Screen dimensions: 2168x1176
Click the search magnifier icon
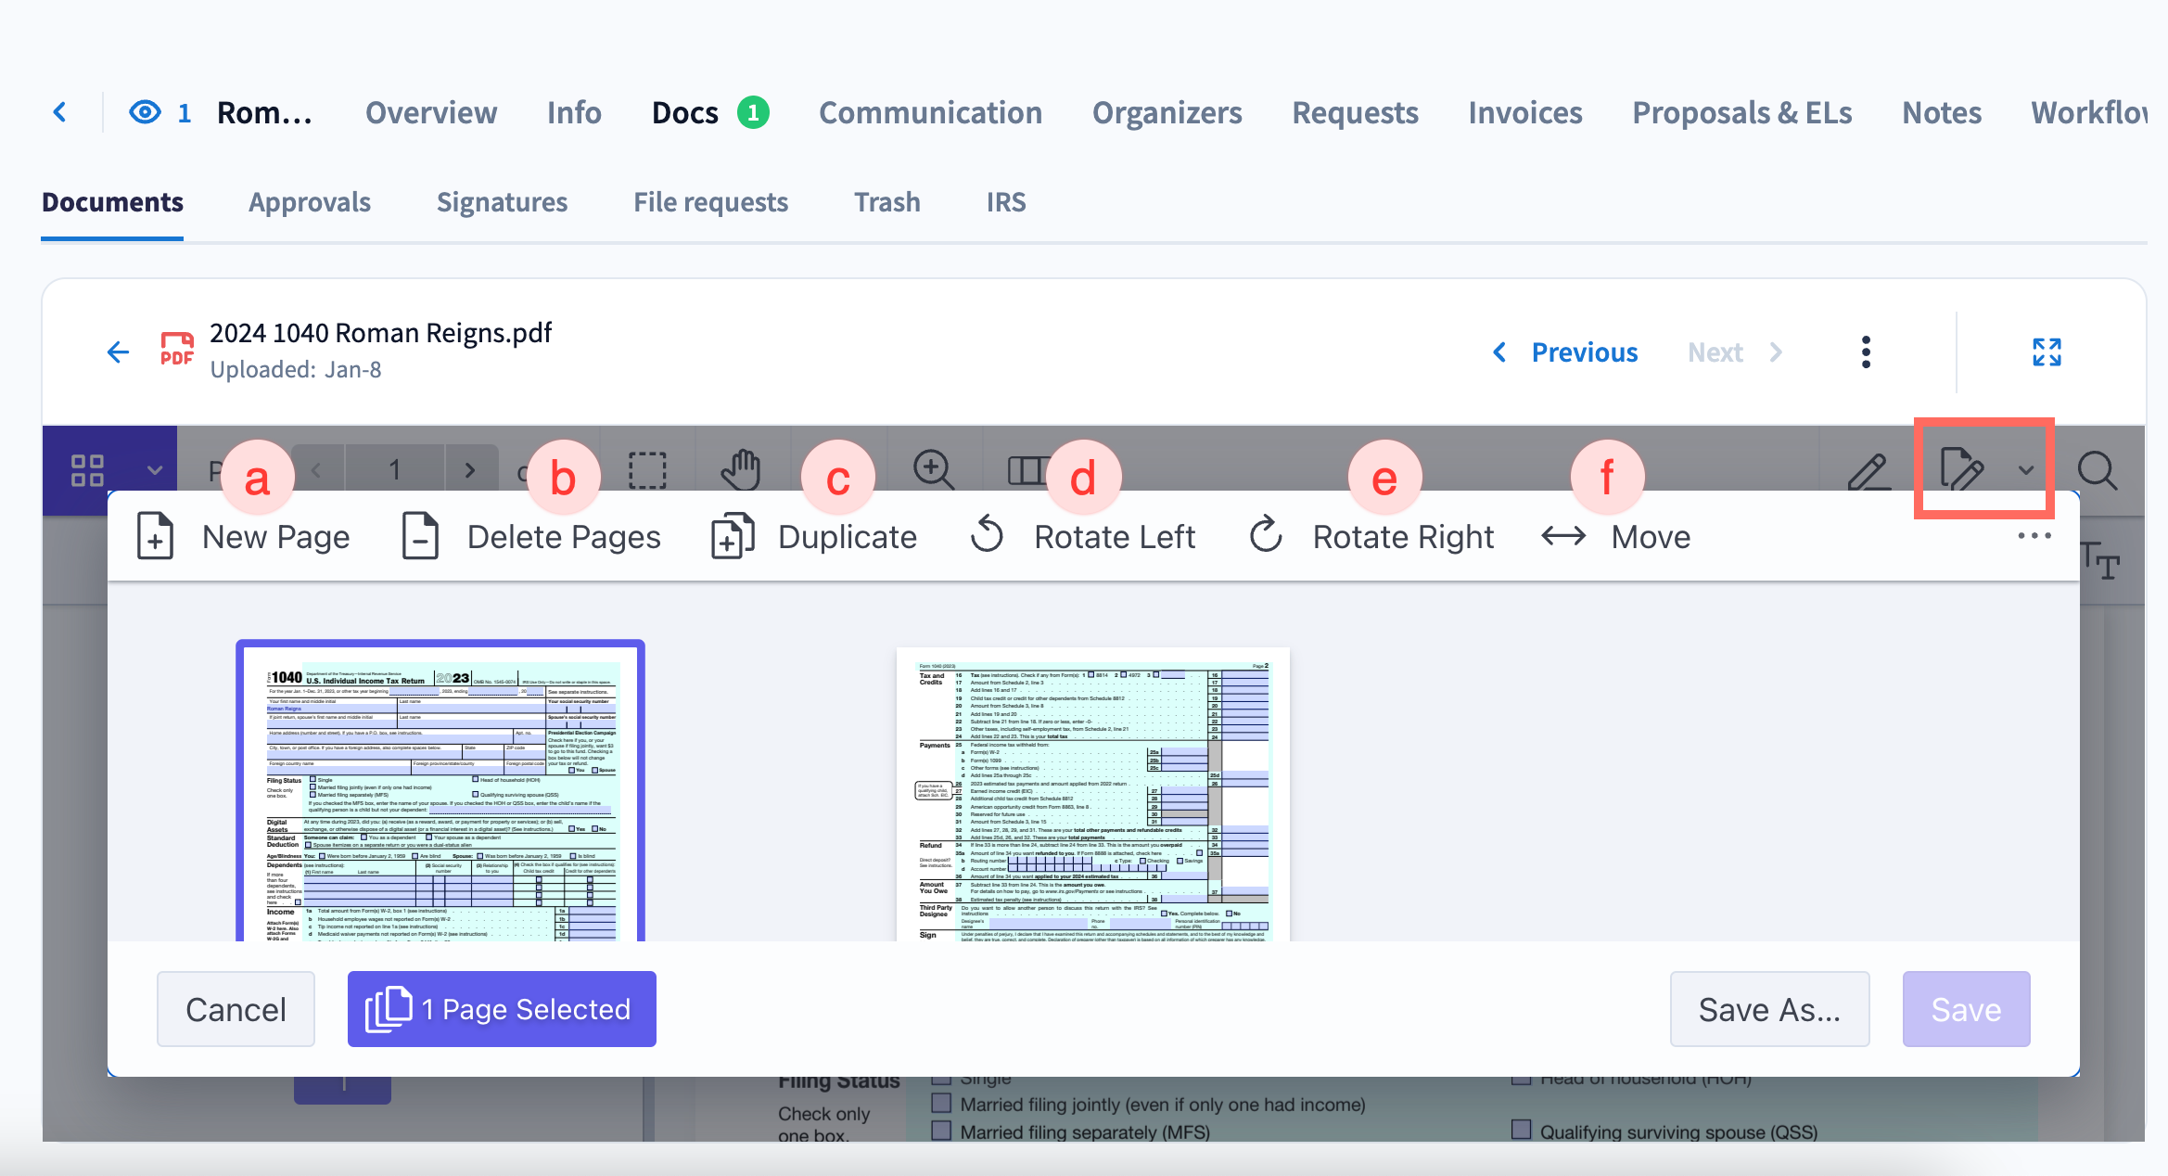coord(2097,471)
